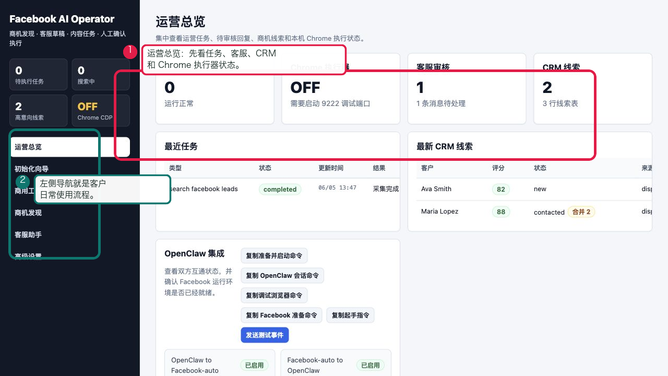Click the completed status badge
The width and height of the screenshot is (668, 376).
pyautogui.click(x=280, y=189)
